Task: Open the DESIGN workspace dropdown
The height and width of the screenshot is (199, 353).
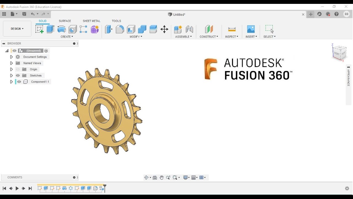Action: click(x=17, y=29)
